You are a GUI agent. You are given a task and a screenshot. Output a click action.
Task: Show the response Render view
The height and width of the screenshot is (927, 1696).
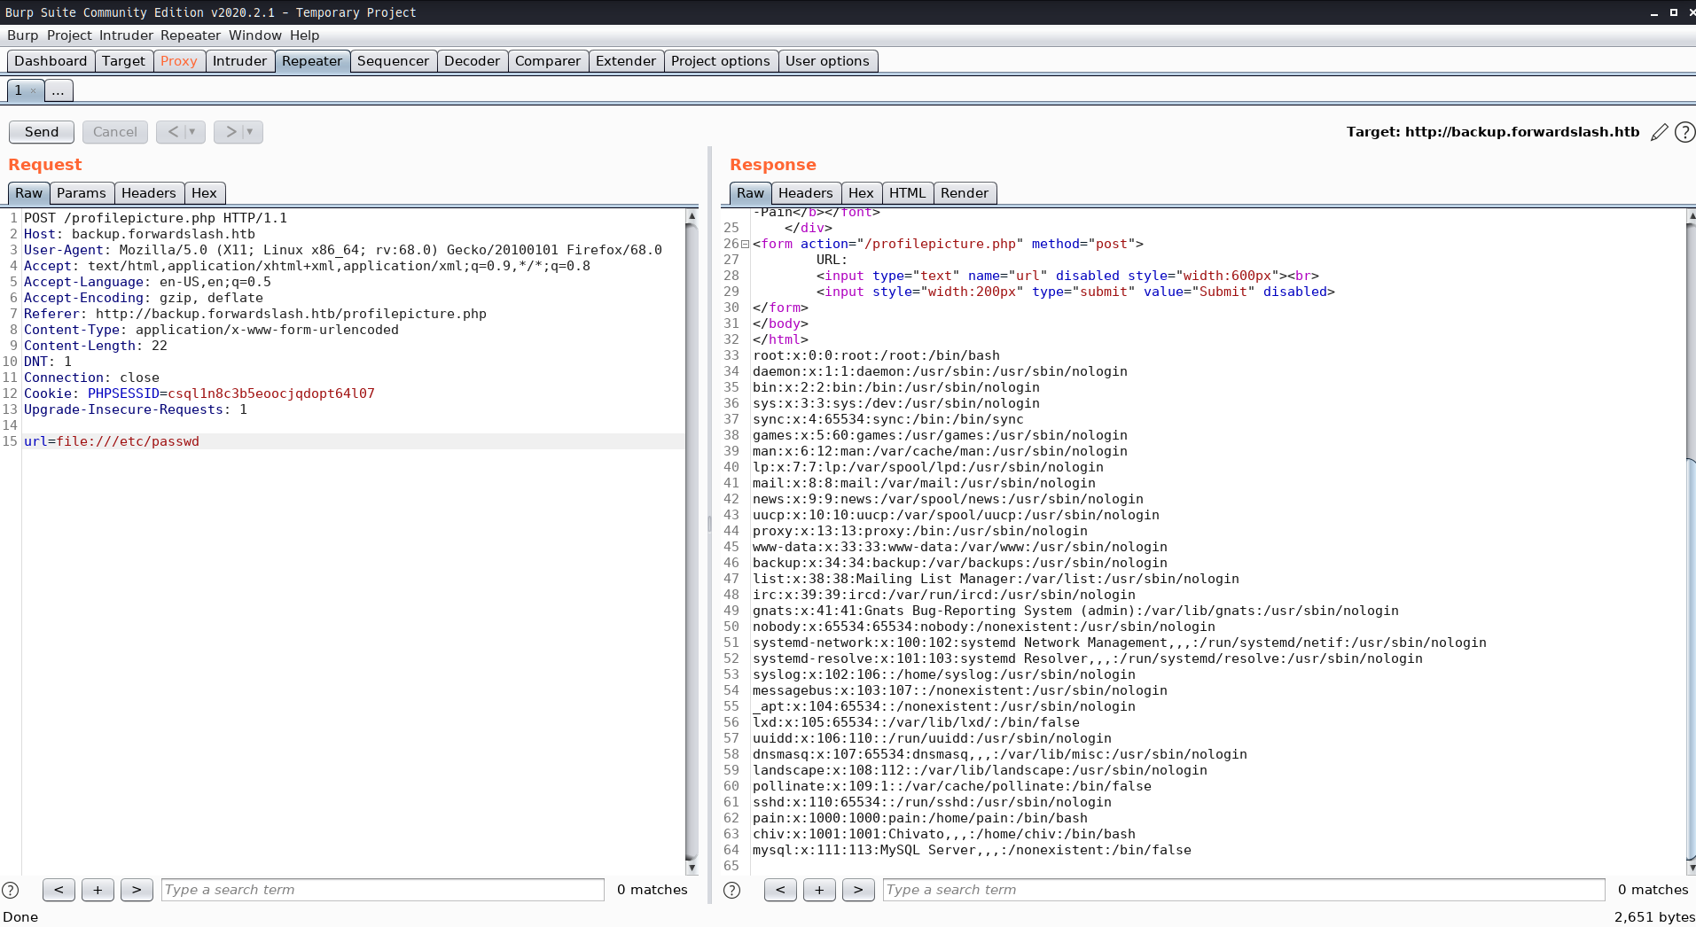coord(965,193)
